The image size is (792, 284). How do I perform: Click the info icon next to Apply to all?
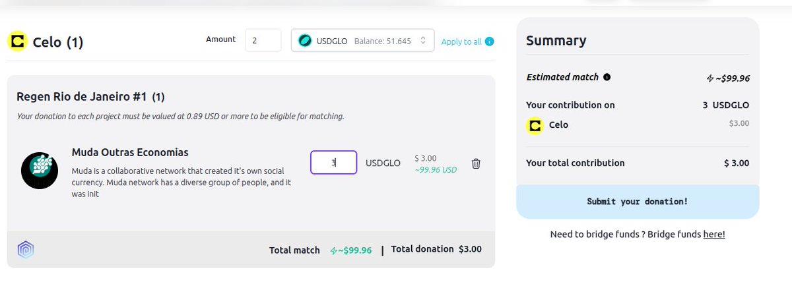point(489,42)
